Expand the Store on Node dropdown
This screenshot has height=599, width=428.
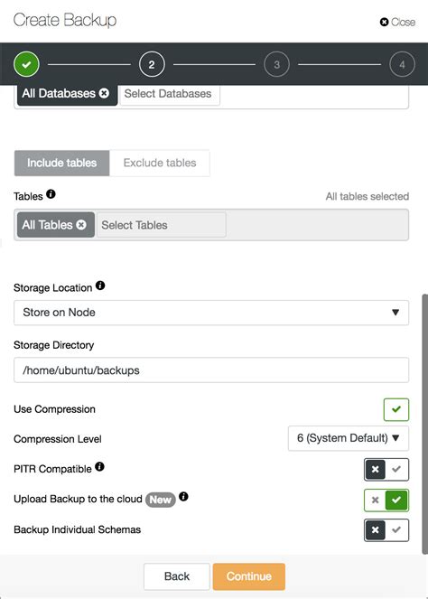(x=211, y=313)
